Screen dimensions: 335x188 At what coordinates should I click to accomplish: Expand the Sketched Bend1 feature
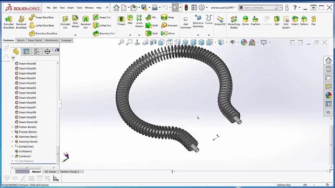[12, 137]
